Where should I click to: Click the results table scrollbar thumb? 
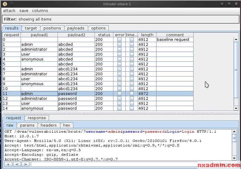coord(236,70)
